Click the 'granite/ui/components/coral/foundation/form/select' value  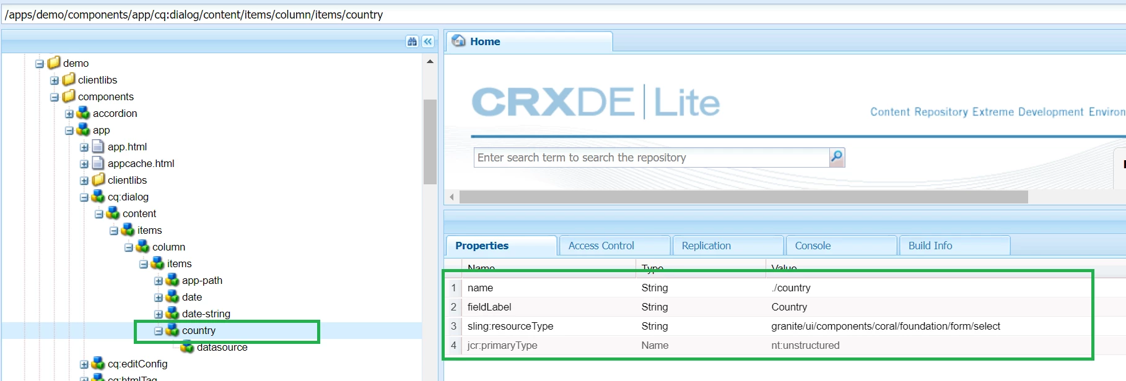(x=886, y=326)
